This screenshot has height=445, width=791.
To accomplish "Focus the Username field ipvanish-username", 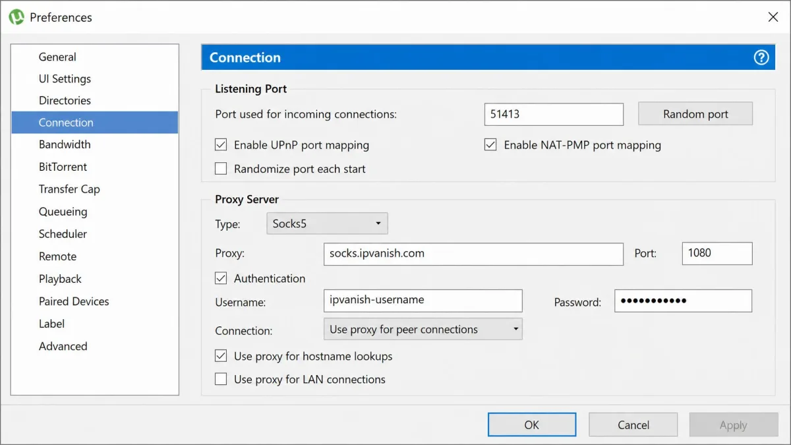I will pos(423,301).
